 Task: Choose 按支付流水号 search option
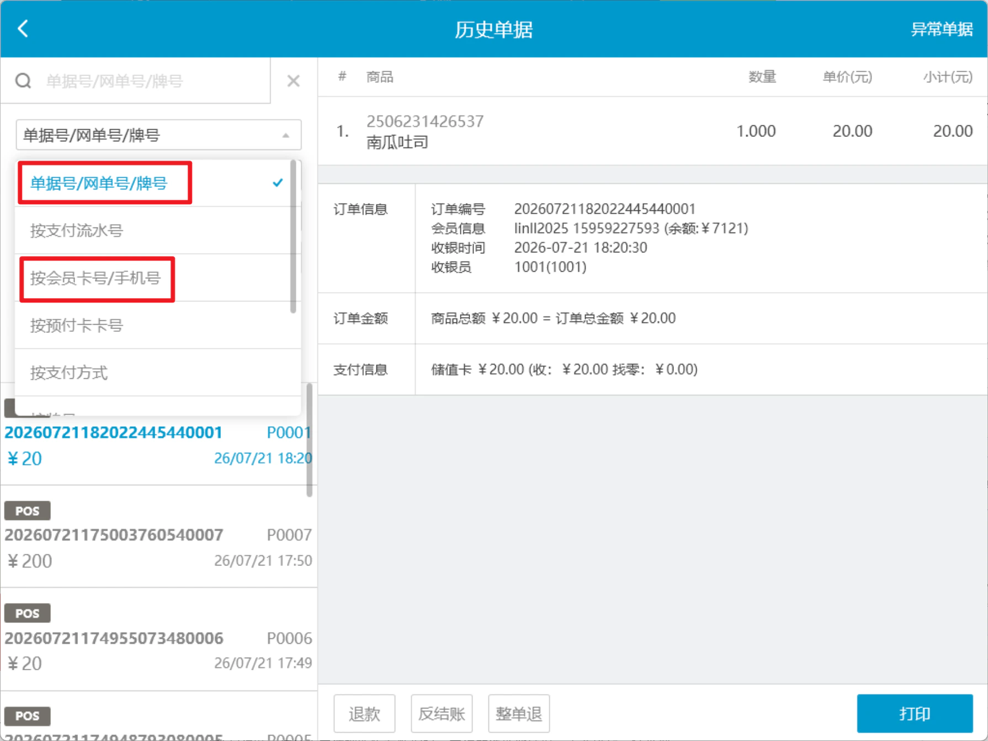click(158, 230)
